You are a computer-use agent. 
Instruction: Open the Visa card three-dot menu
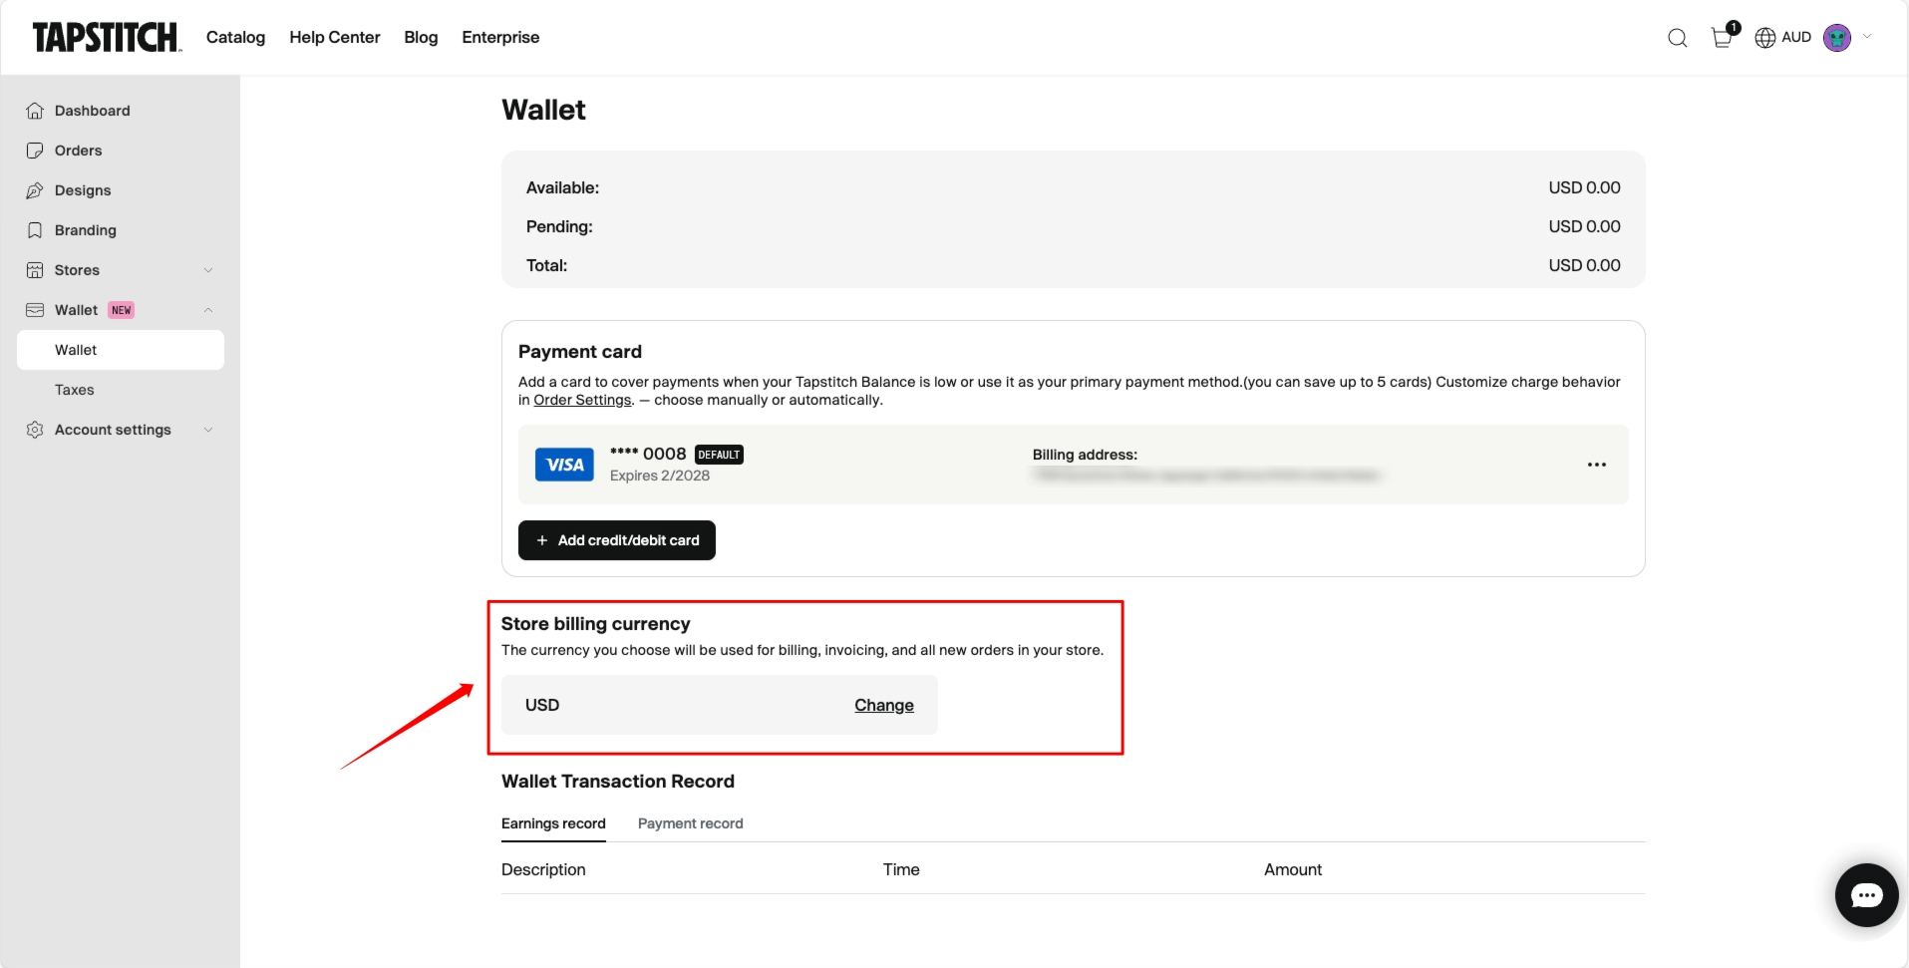pos(1597,465)
